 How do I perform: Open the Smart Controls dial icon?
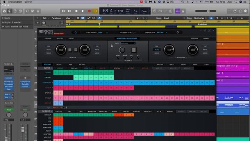tap(27, 11)
